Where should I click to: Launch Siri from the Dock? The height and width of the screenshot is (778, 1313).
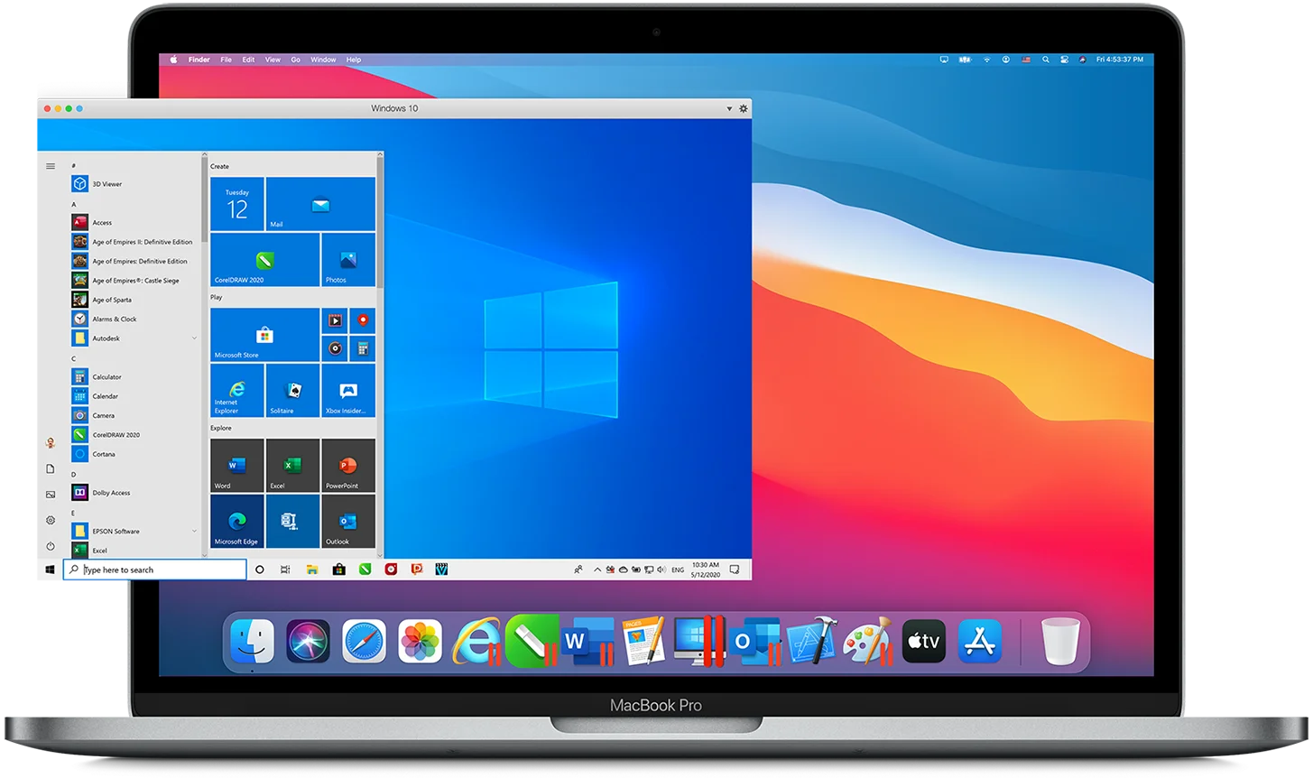[309, 642]
